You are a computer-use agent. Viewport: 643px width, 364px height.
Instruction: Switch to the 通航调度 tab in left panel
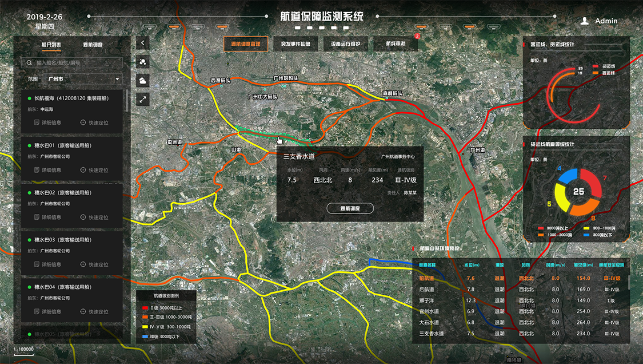point(93,45)
